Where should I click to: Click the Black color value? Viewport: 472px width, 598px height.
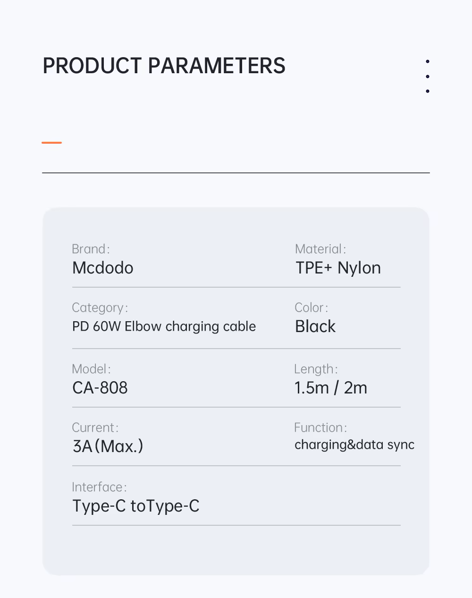click(315, 326)
